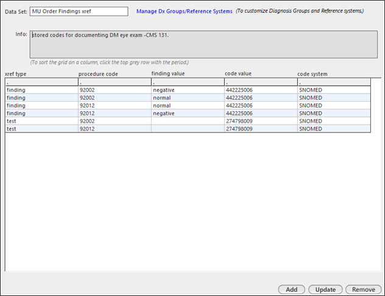Click empty finding value in 92002 test row
This screenshot has height=296, width=385.
click(x=188, y=121)
